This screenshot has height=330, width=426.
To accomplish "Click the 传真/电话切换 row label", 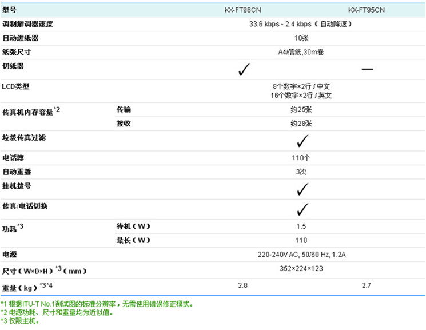I will pos(25,206).
